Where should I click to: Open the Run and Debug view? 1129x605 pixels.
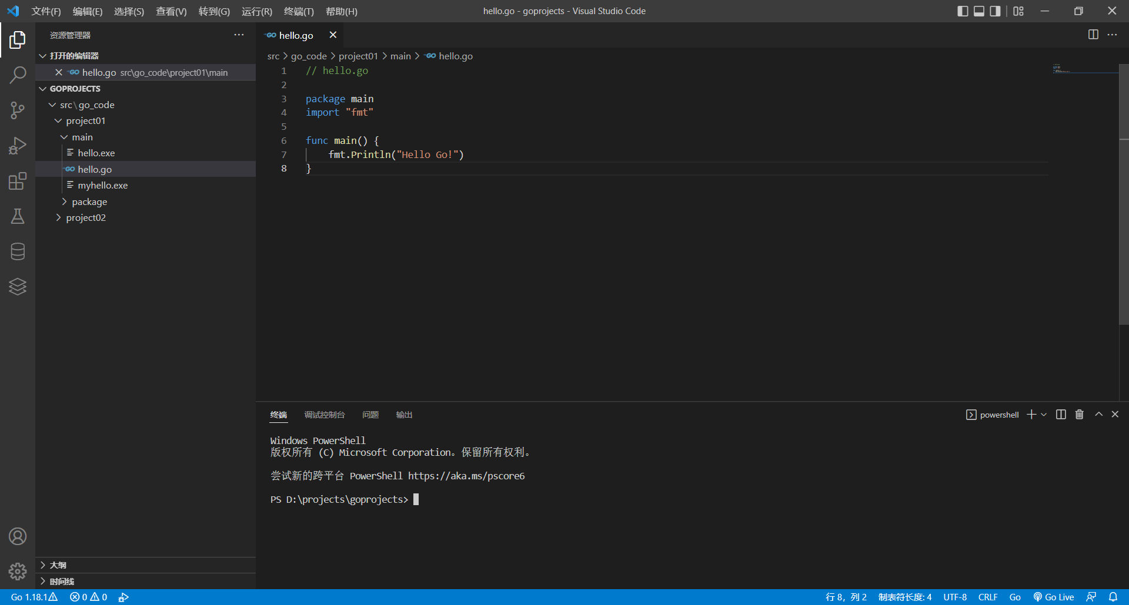(x=18, y=146)
